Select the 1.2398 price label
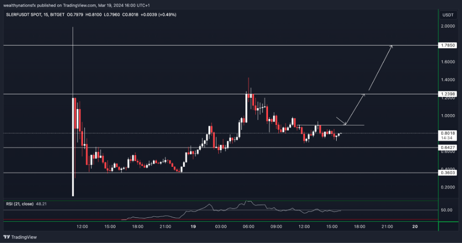The width and height of the screenshot is (462, 243). 448,94
